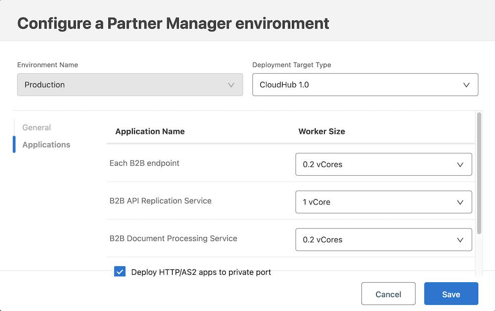This screenshot has height=311, width=495.
Task: Click the 'Each B2B endpoint' row label
Action: (144, 163)
